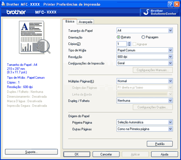Open the Brother Solutions Center link

(x=160, y=12)
